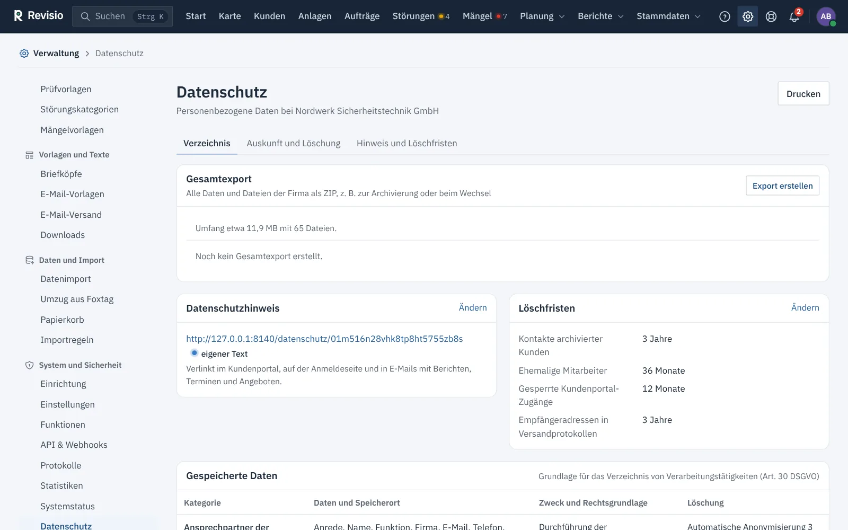Click 'Noch kein Gesamtexport erstellt.' text
Screen dimensions: 848x530
point(259,256)
